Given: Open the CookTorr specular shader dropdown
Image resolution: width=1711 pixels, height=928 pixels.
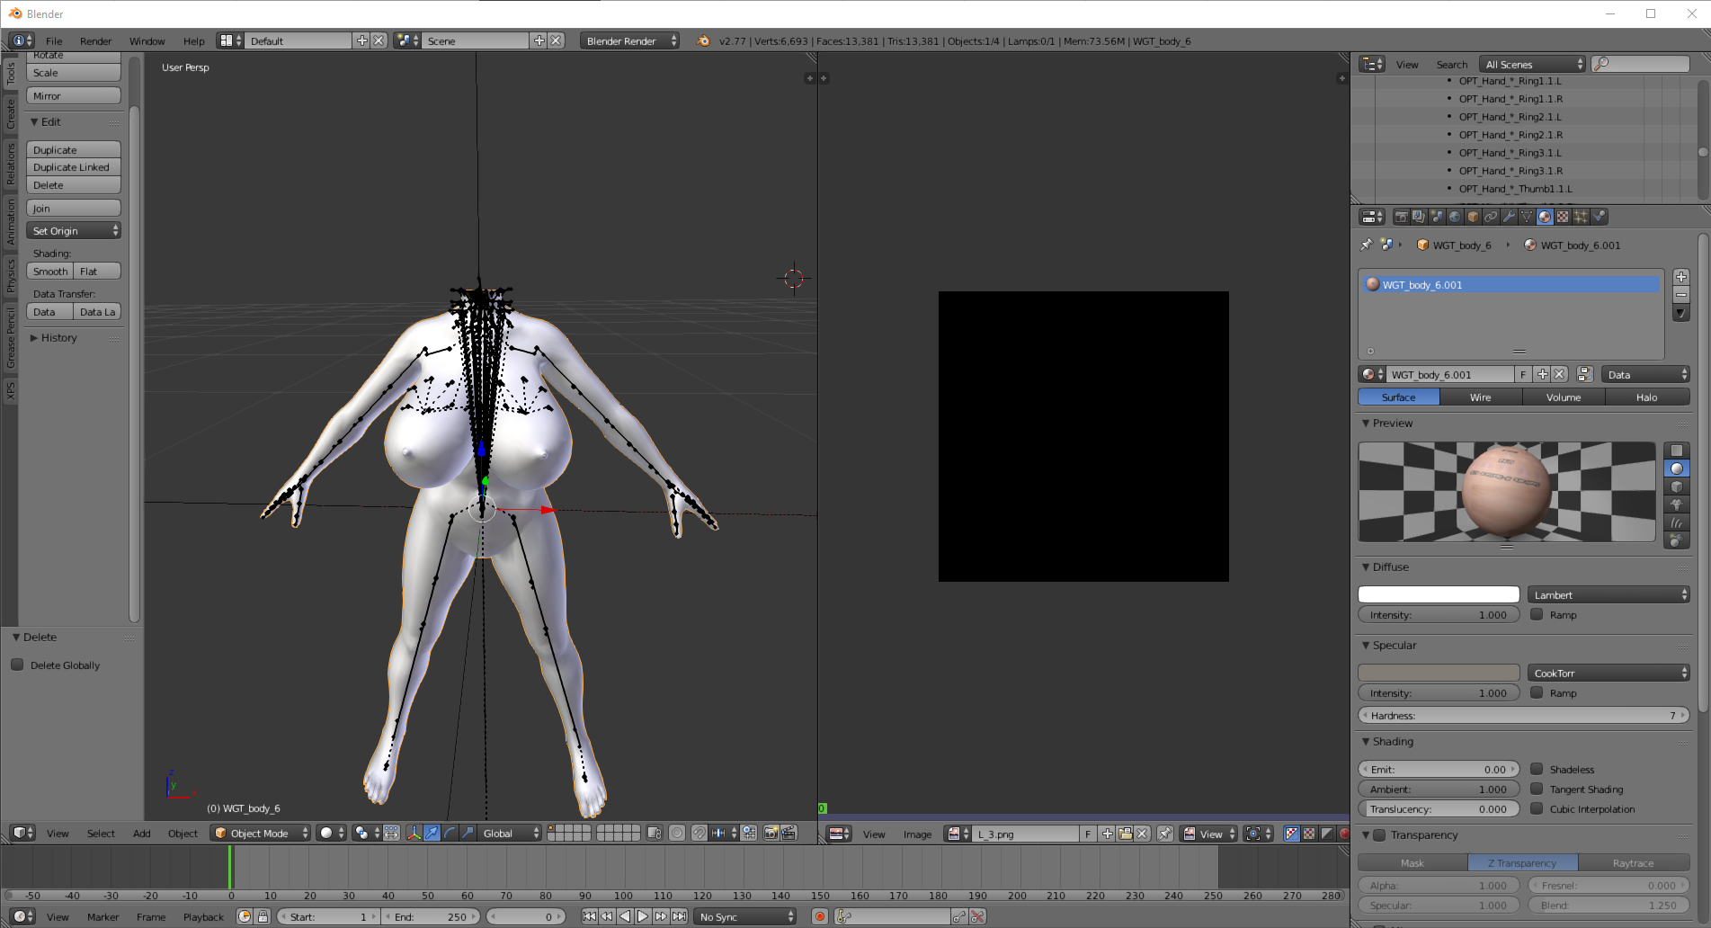Looking at the screenshot, I should click(x=1609, y=674).
